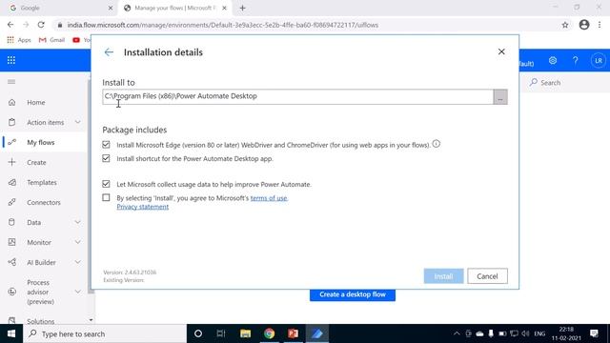The height and width of the screenshot is (343, 610).
Task: Open File Explorer from taskbar
Action: pos(245,333)
